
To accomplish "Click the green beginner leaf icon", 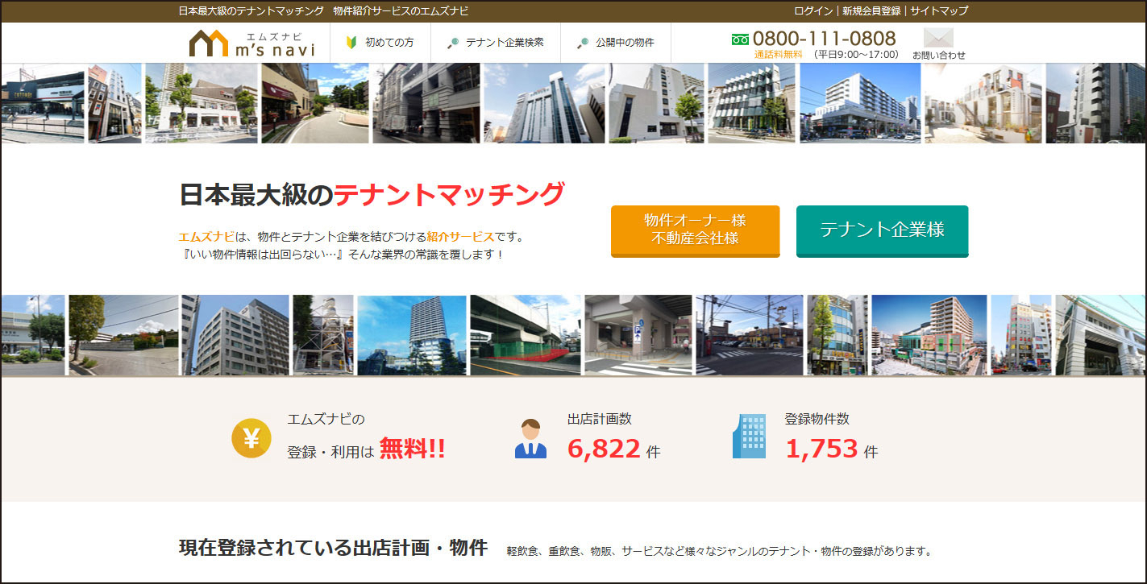I will [x=351, y=43].
